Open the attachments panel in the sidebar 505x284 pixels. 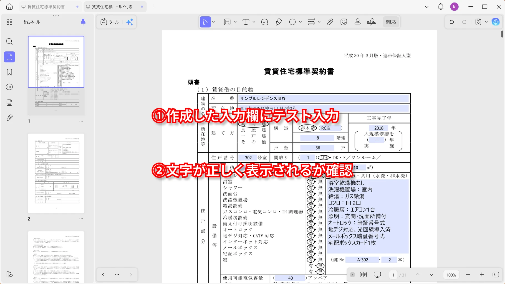9,118
